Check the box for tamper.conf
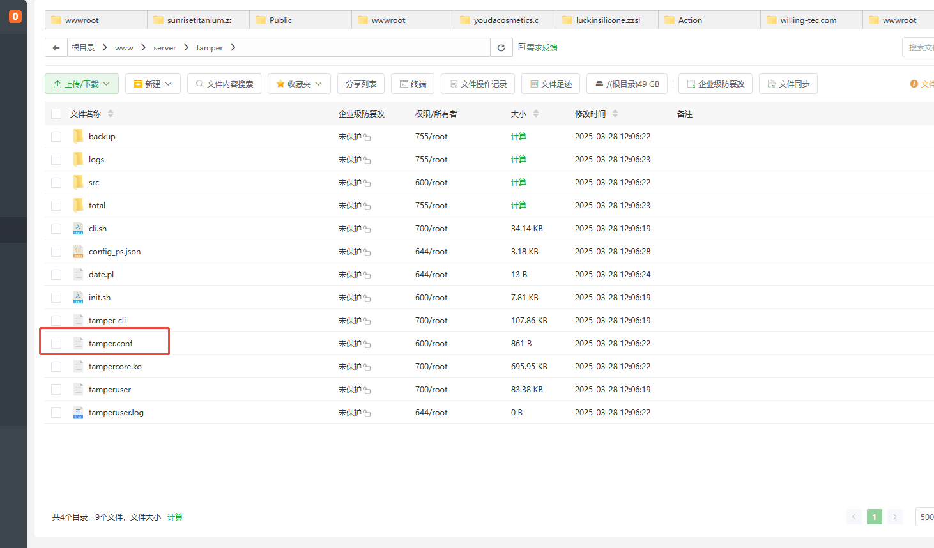The image size is (934, 548). coord(56,344)
